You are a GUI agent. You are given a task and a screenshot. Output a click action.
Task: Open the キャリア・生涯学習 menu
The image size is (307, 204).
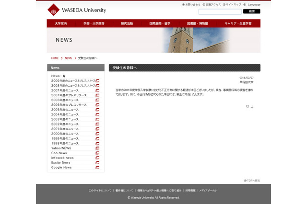coord(238,23)
